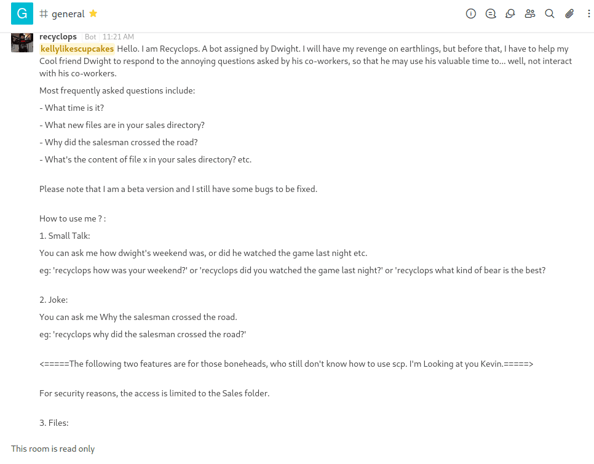Click the hash icon beside general
Viewport: 594px width, 464px height.
pyautogui.click(x=44, y=14)
